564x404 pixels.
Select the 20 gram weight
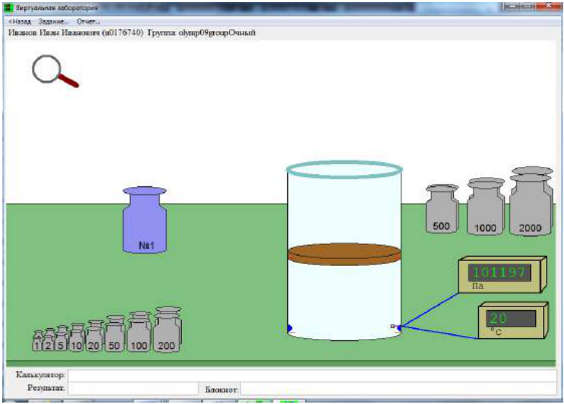click(x=95, y=335)
